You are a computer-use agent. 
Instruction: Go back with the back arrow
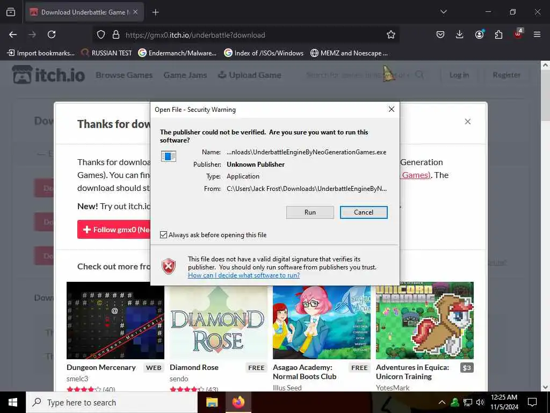(13, 34)
